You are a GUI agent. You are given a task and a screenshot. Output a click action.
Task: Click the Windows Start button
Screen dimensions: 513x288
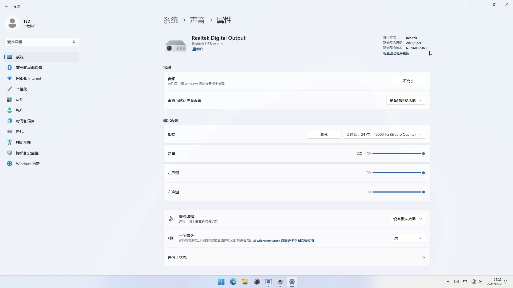221,282
